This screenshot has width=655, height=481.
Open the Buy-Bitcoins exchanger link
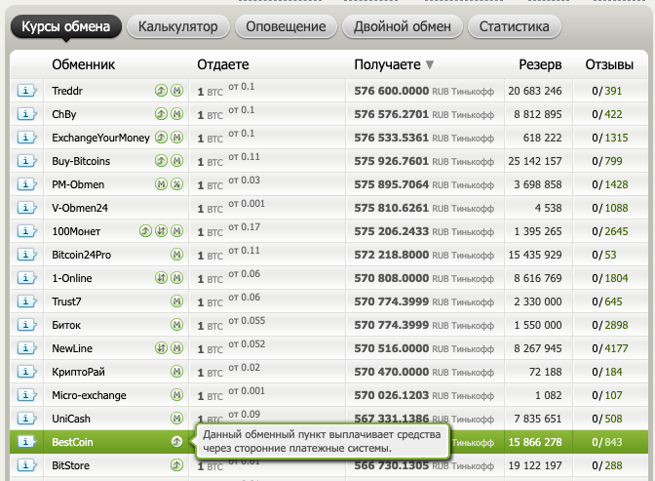[81, 161]
